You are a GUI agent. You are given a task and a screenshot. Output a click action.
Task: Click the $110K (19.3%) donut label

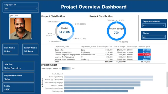click(54, 41)
